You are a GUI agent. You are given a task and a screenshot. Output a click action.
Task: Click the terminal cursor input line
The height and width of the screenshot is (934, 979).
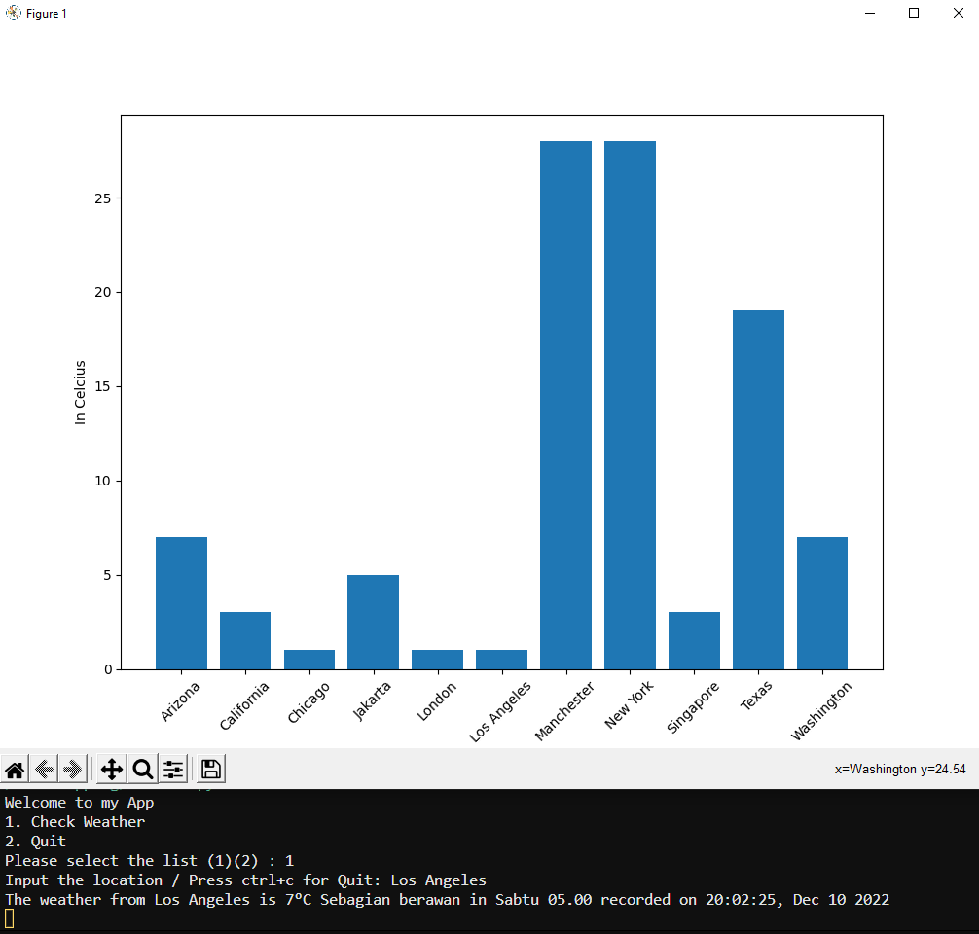click(8, 917)
